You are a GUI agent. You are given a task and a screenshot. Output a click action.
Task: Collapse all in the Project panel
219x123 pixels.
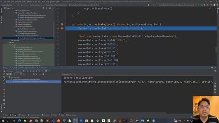(47, 8)
